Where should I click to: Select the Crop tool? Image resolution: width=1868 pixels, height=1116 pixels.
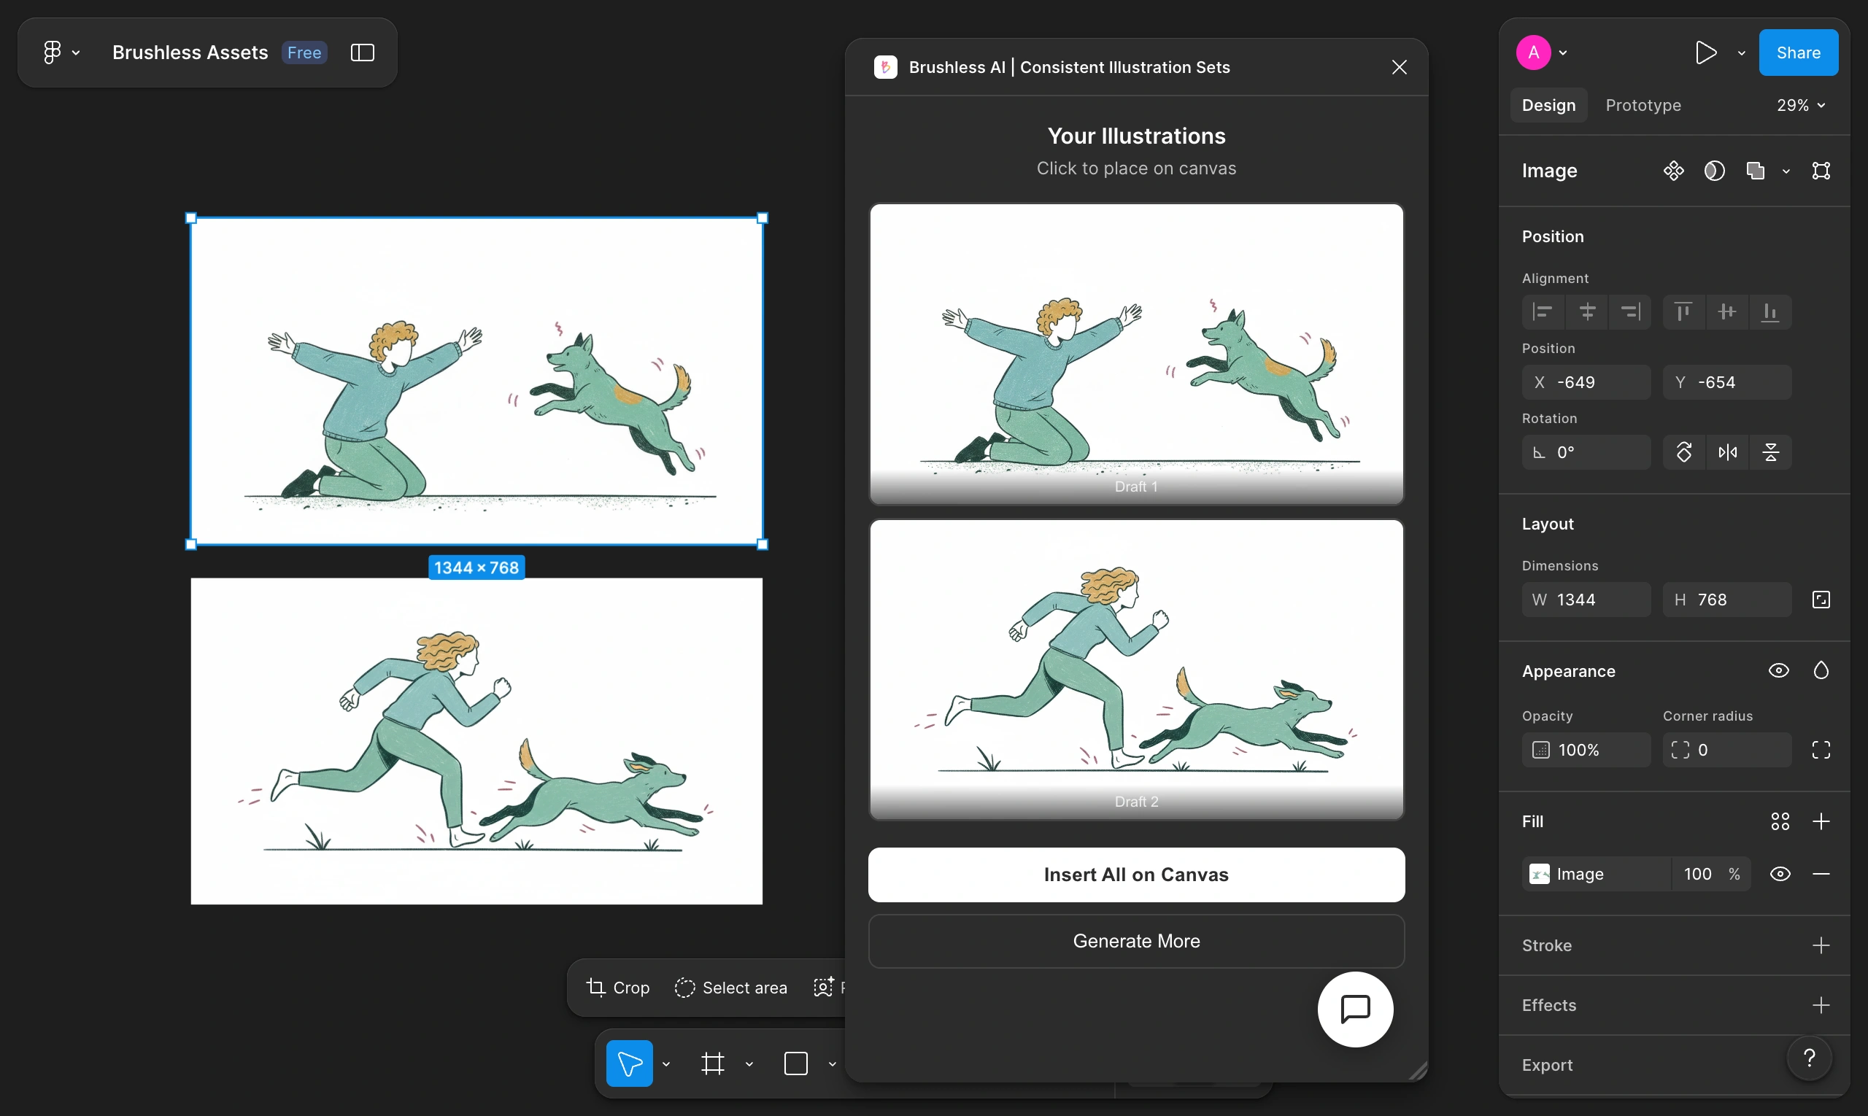tap(617, 988)
